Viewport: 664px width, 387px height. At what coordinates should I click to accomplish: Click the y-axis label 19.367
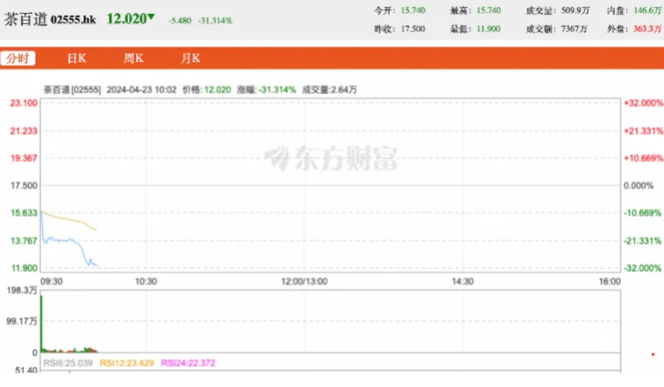point(24,158)
